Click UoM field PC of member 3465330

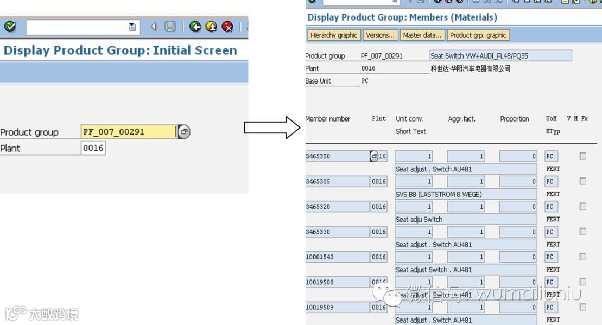(x=551, y=232)
